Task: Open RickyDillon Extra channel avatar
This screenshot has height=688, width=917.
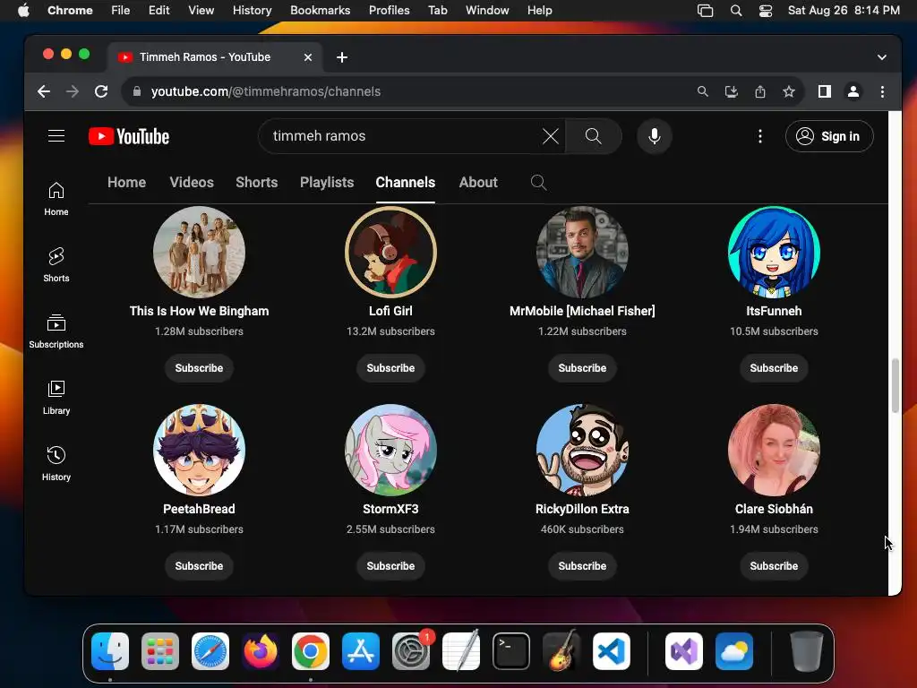Action: click(x=582, y=450)
